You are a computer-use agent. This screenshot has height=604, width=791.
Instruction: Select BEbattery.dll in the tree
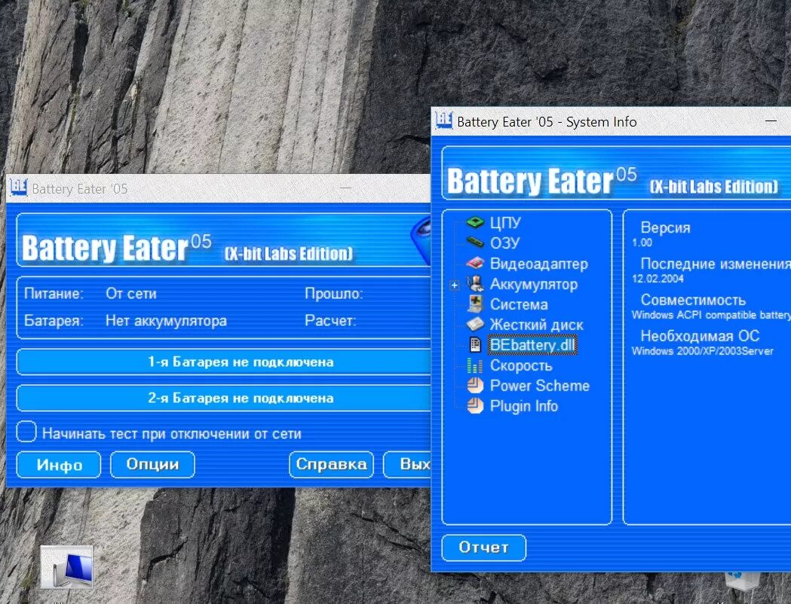click(x=532, y=345)
